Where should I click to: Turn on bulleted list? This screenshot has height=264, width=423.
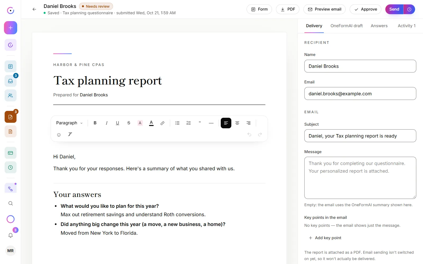pos(177,123)
